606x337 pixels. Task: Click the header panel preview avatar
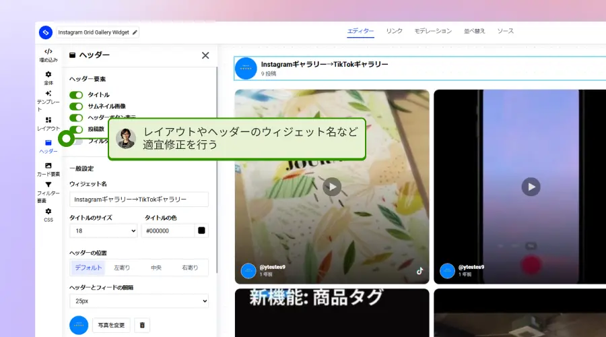point(79,326)
